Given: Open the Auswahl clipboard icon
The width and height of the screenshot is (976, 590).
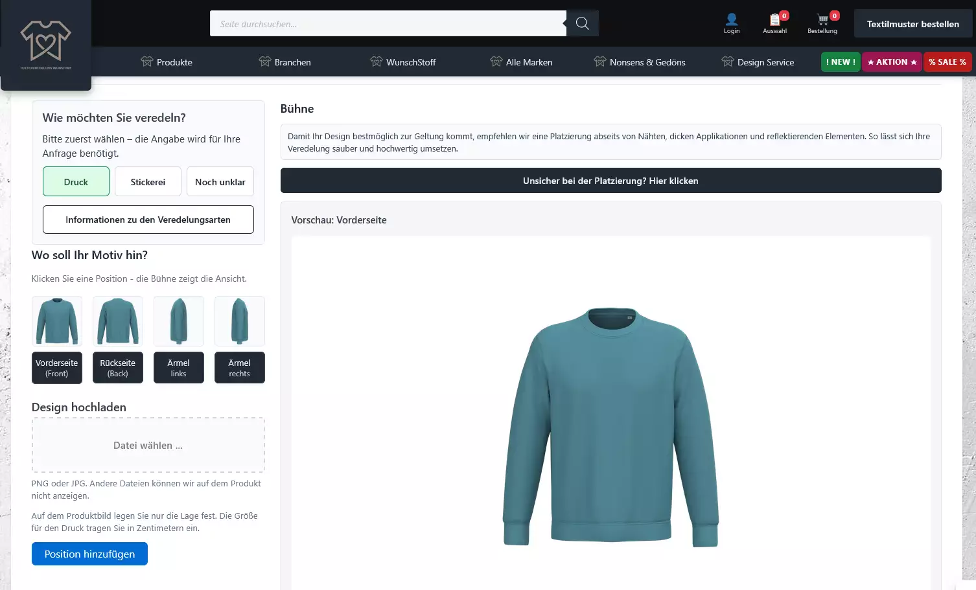Looking at the screenshot, I should click(x=775, y=24).
